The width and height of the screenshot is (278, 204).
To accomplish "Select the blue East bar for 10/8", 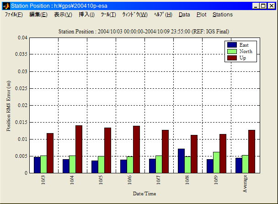I will click(x=181, y=161).
